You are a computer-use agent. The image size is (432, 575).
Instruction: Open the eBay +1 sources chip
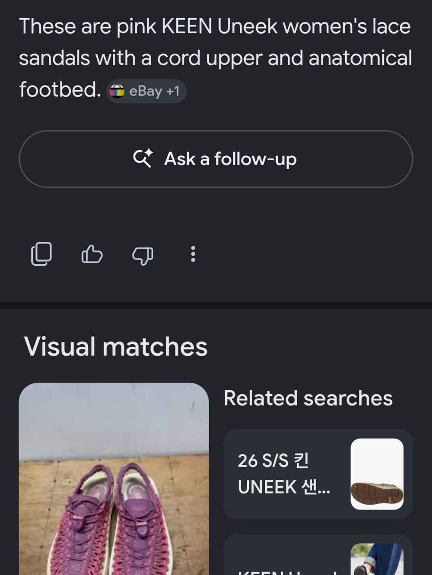146,91
